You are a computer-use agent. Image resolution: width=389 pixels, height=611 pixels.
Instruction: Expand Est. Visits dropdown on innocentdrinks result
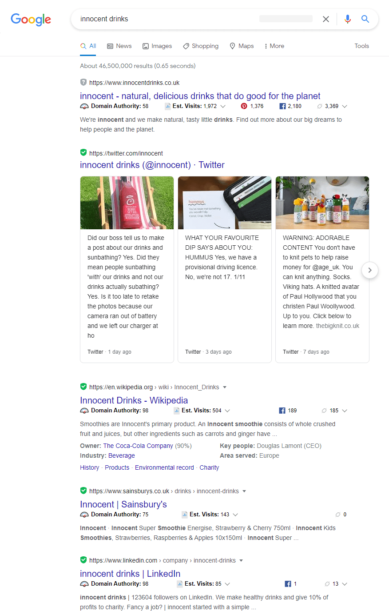pyautogui.click(x=223, y=106)
